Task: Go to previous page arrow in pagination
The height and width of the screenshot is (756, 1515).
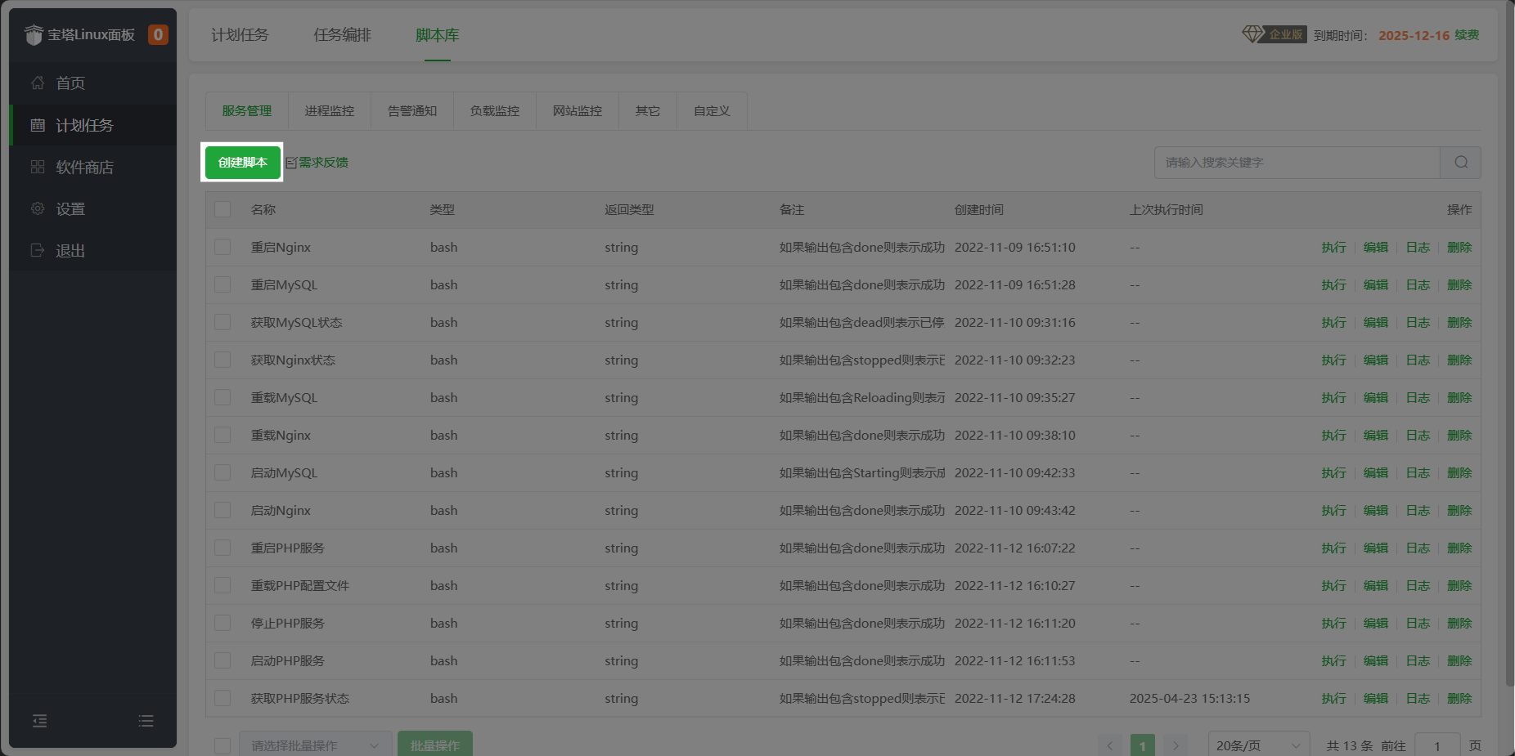Action: pos(1110,745)
